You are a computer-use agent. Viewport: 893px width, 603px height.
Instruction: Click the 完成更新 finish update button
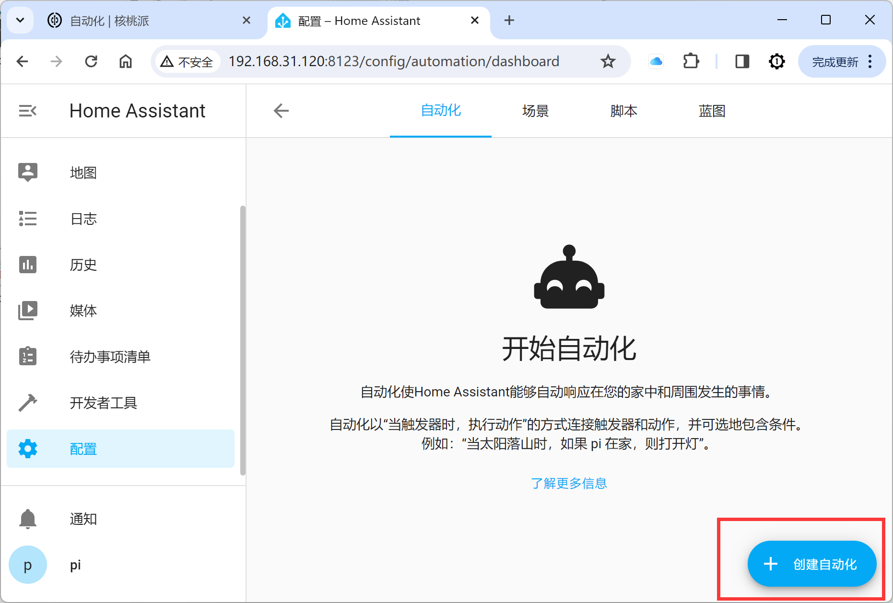(x=835, y=62)
